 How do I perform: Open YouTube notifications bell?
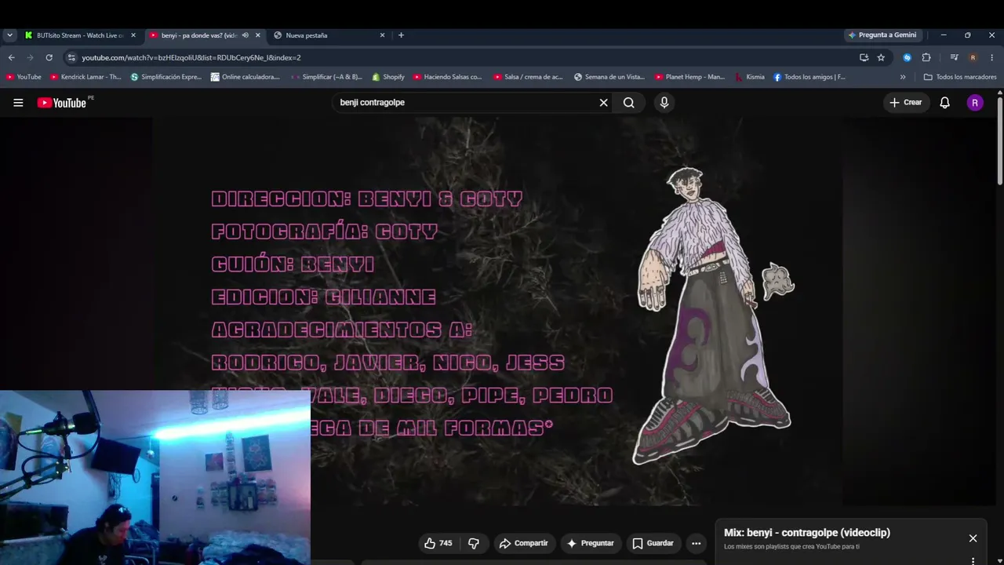tap(945, 103)
